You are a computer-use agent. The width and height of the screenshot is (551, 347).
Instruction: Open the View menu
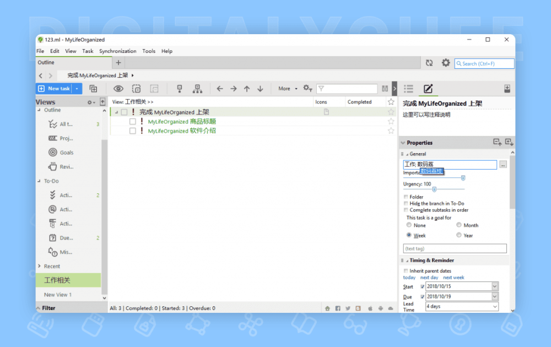[x=71, y=51]
